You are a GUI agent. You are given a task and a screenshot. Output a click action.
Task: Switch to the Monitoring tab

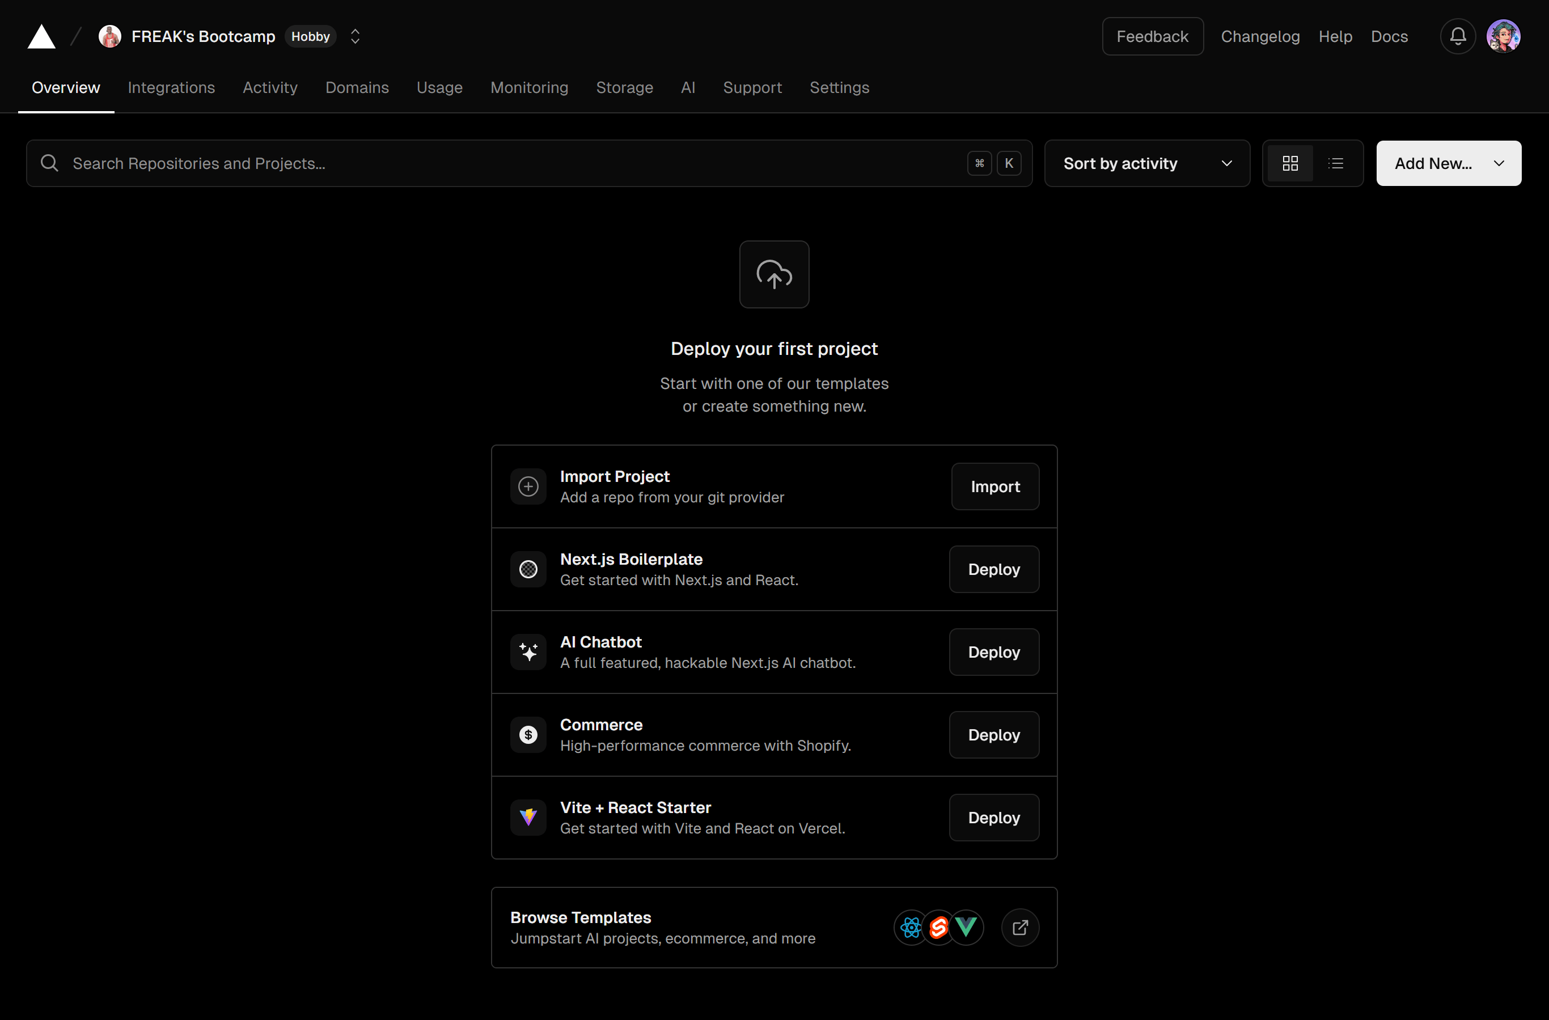click(x=529, y=87)
